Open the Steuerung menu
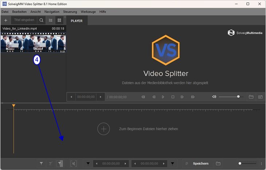This screenshot has width=266, height=170. tap(70, 12)
